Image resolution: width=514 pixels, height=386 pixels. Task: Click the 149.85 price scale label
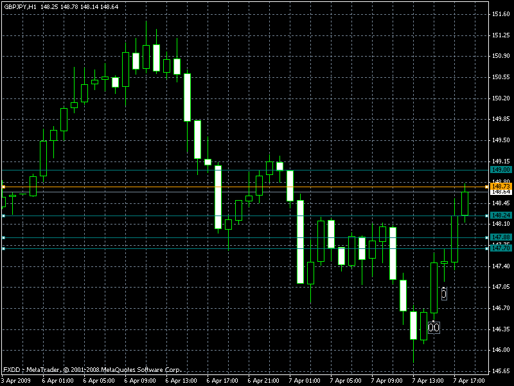point(501,119)
